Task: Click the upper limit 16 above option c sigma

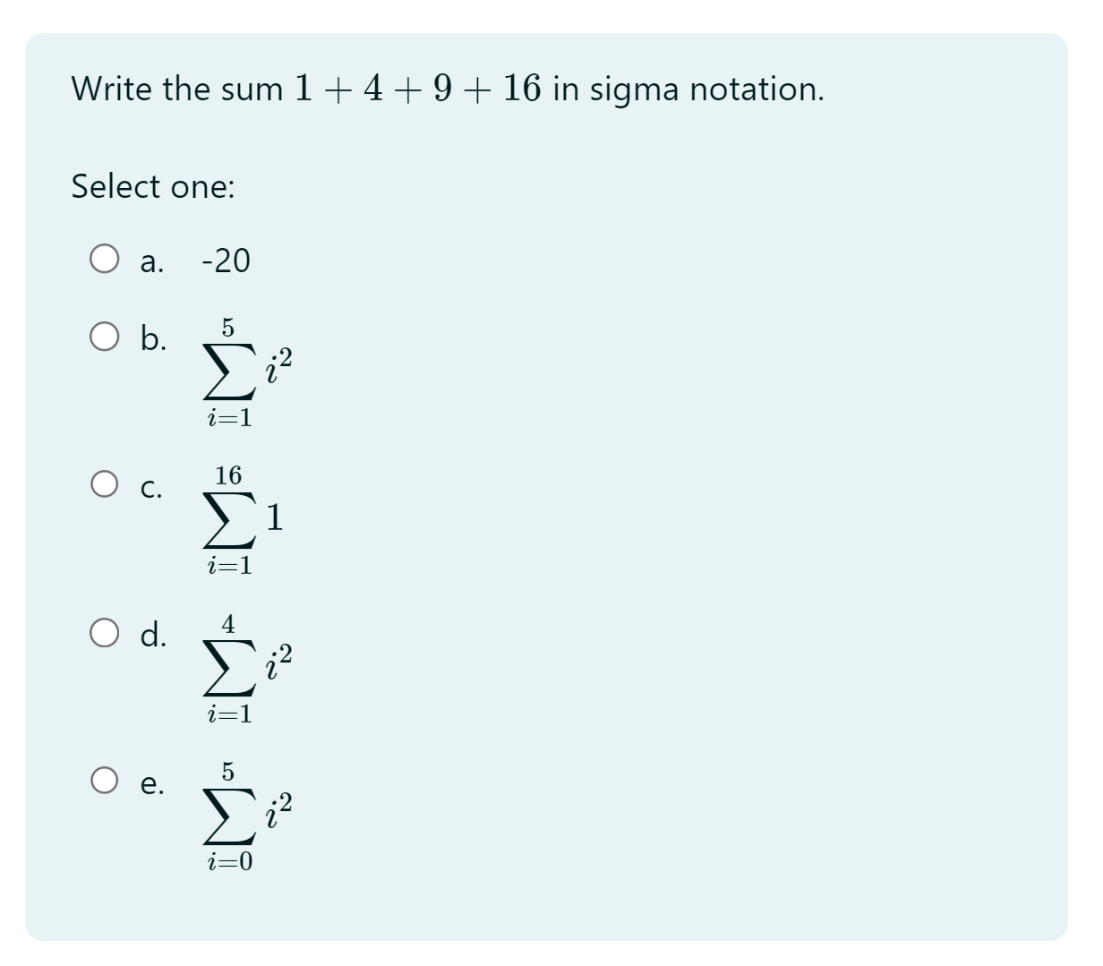Action: click(228, 476)
